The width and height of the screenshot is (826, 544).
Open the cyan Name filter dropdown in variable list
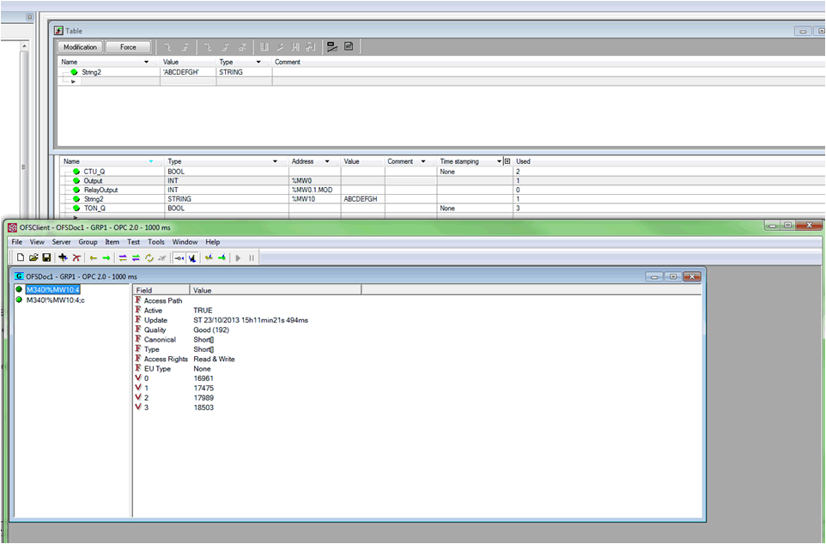pos(151,161)
